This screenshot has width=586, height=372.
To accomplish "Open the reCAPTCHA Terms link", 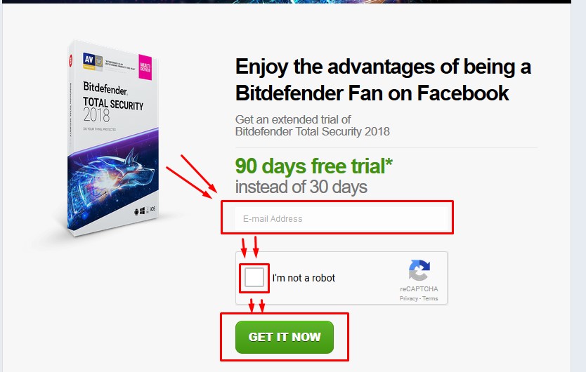I will [x=430, y=298].
